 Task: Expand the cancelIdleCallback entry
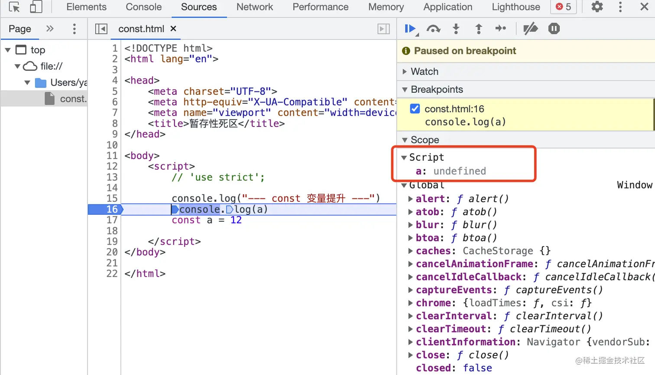[x=410, y=277]
